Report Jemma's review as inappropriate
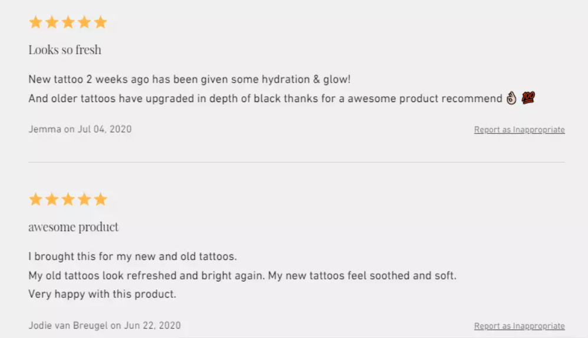 tap(519, 130)
